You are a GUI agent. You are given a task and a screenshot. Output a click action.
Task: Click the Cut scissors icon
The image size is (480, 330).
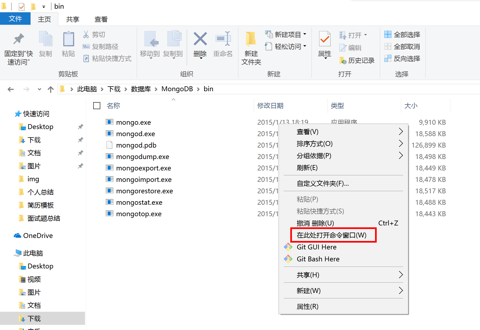point(86,34)
